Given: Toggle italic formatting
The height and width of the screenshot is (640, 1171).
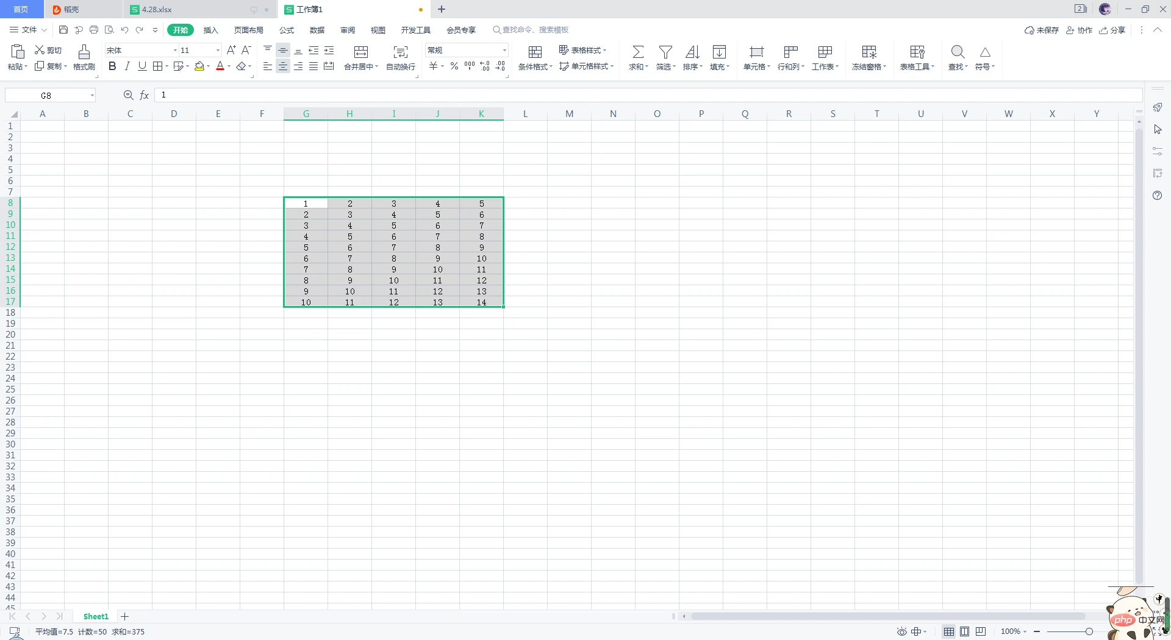Looking at the screenshot, I should click(127, 66).
